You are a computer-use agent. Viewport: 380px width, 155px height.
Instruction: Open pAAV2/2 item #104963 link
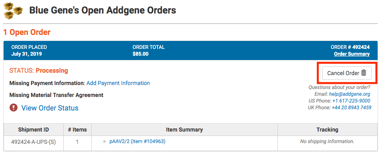[138, 142]
